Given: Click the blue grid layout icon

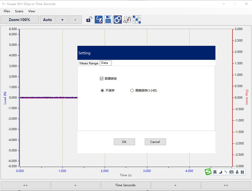Looking at the screenshot, I should point(137,20).
